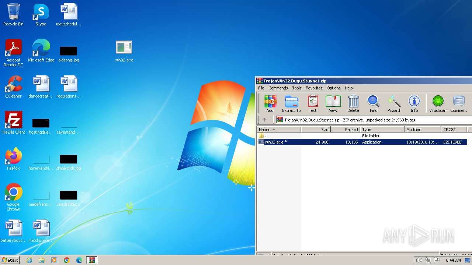This screenshot has height=265, width=472.
Task: Open the Commands menu
Action: (x=278, y=88)
